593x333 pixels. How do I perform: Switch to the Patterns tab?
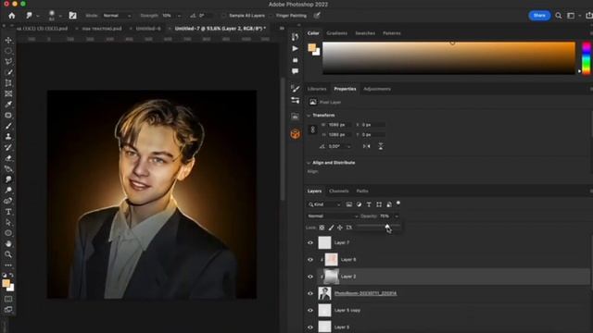[x=391, y=33]
